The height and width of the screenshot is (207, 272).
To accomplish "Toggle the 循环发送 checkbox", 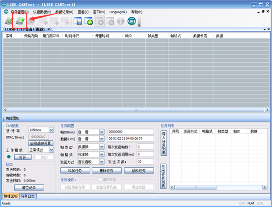I will pos(100,179).
